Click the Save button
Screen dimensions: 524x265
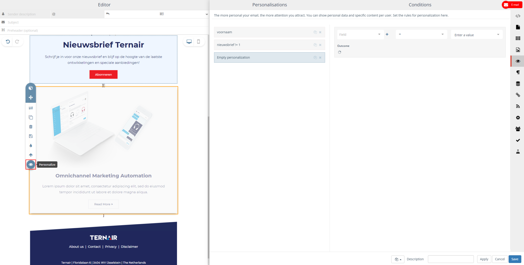(515, 259)
